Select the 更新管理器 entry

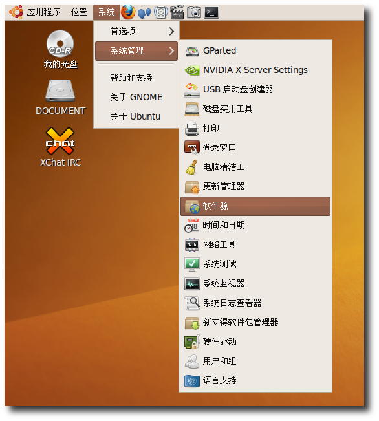[x=255, y=187]
